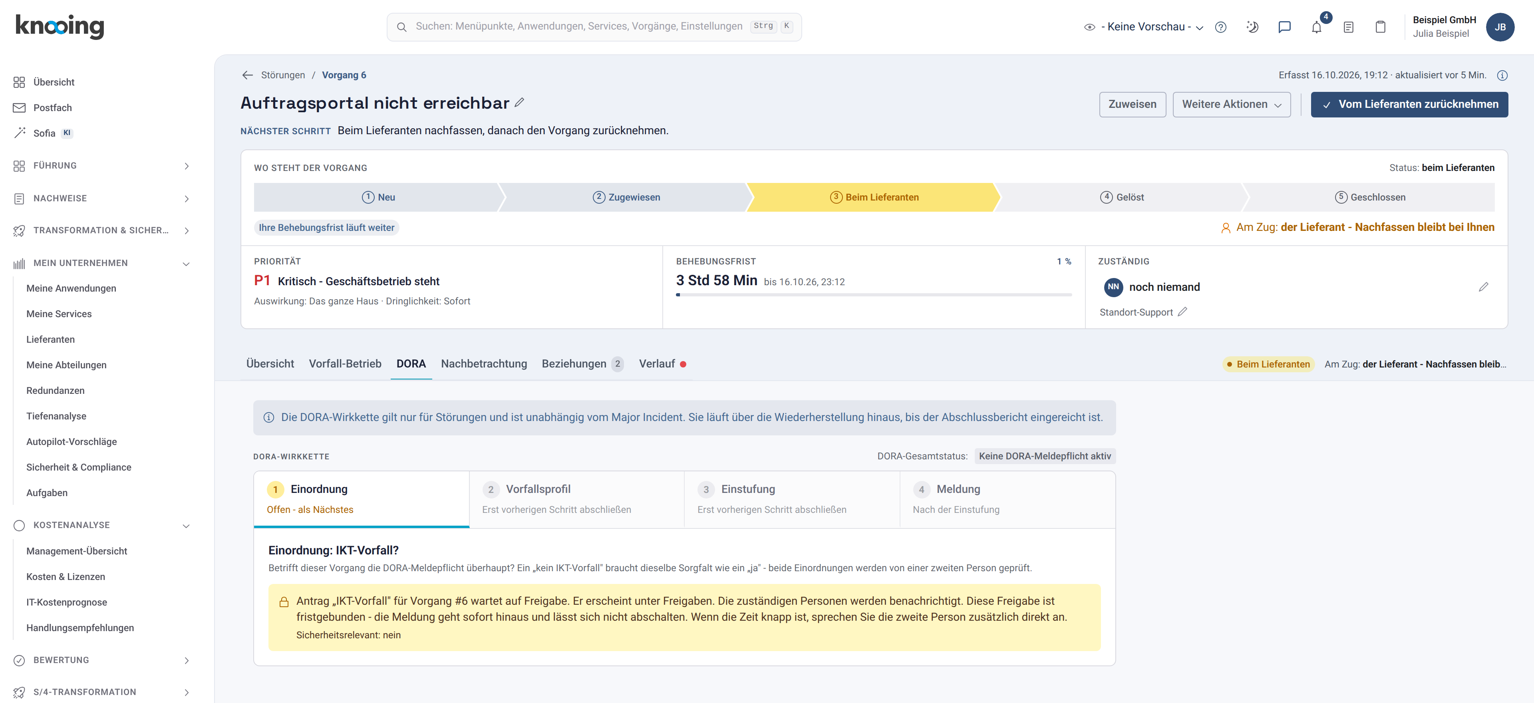Click the search input field
1534x703 pixels.
(594, 27)
